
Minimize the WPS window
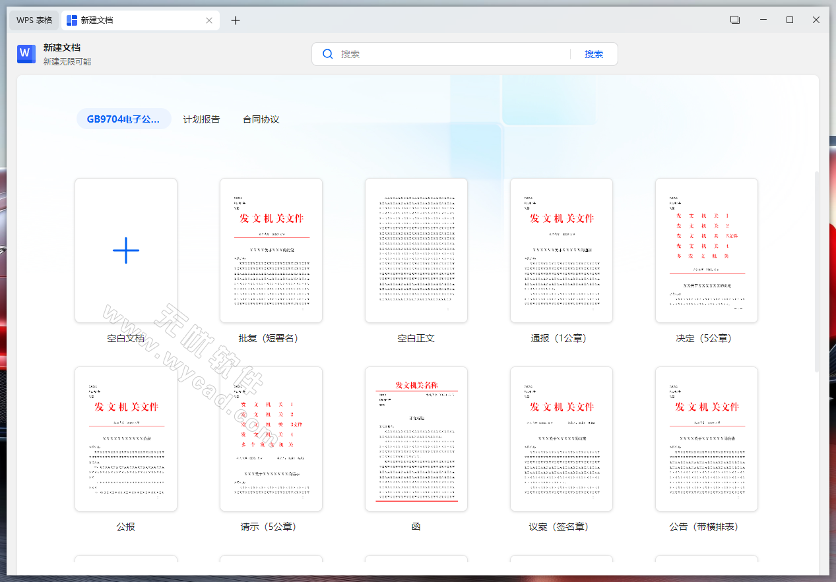pos(763,20)
